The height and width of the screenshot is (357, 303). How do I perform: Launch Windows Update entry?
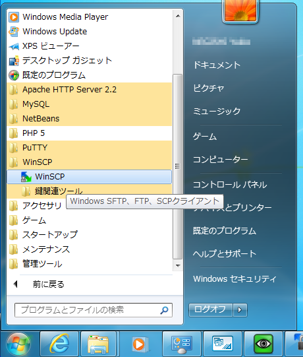tap(90, 32)
